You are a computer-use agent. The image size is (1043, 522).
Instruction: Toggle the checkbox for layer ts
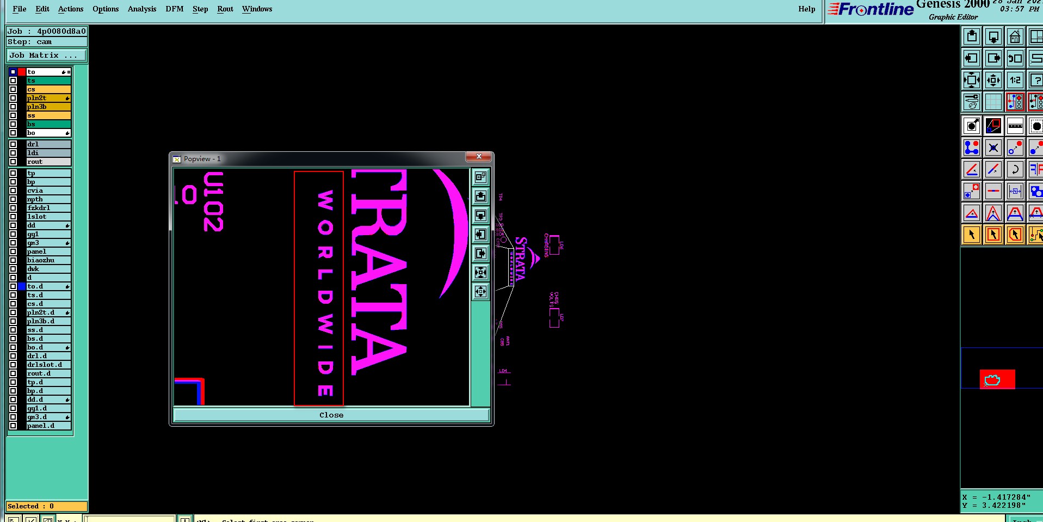[x=13, y=81]
